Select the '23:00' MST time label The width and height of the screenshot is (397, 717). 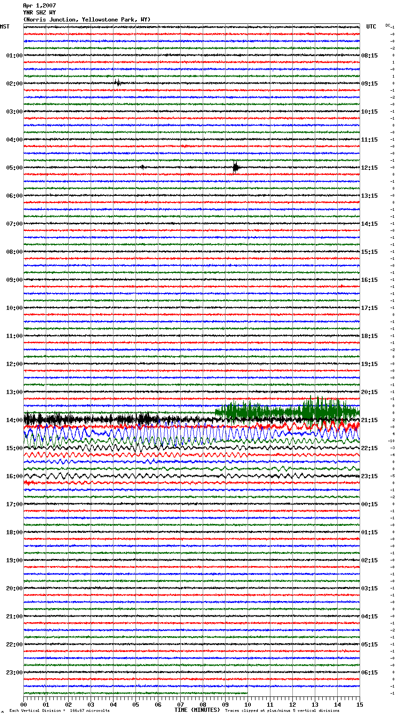pyautogui.click(x=14, y=673)
